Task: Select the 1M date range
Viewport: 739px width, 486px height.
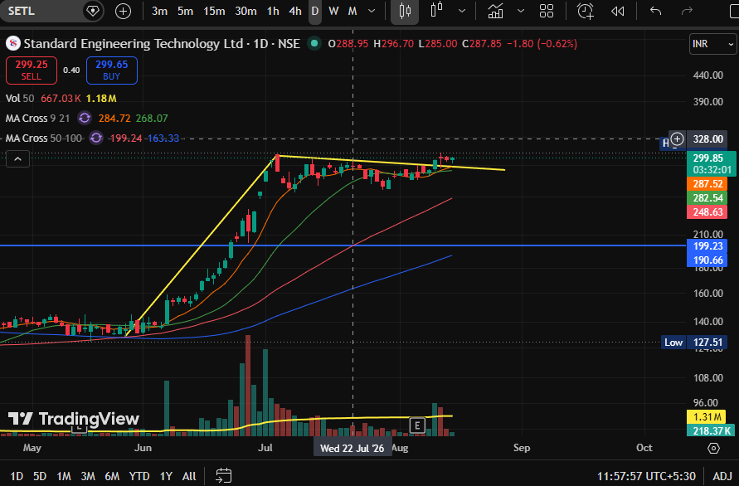Action: point(64,476)
